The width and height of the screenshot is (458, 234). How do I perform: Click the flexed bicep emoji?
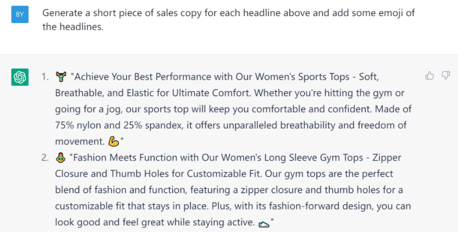tap(113, 142)
